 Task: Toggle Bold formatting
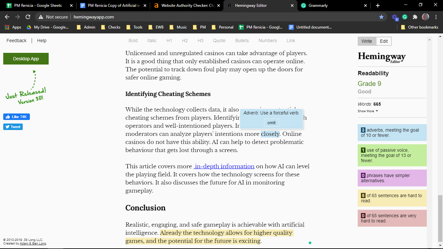[133, 41]
